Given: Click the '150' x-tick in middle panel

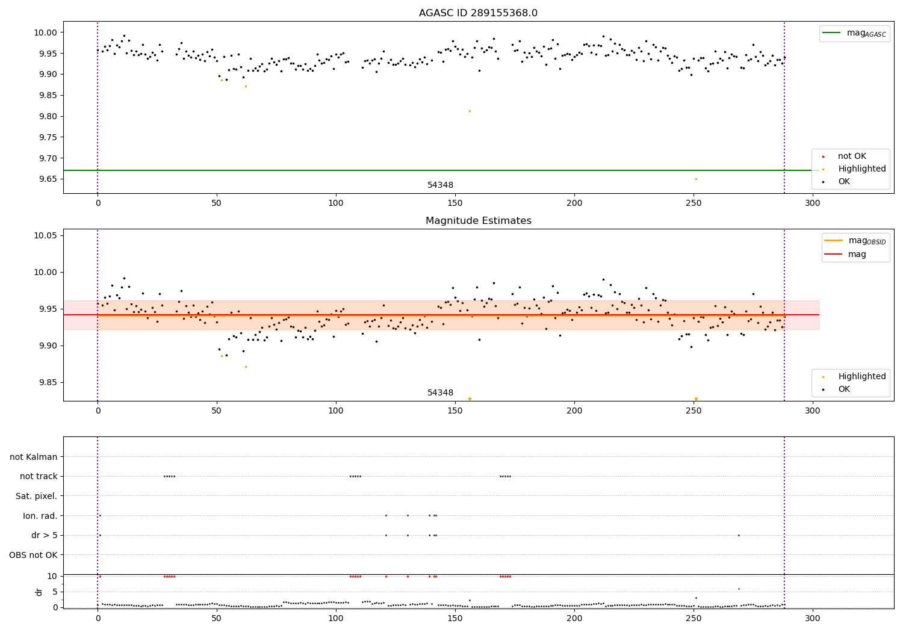Looking at the screenshot, I should [455, 411].
